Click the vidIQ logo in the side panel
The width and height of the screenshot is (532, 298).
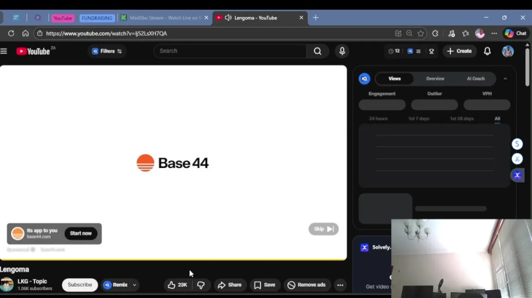click(365, 79)
